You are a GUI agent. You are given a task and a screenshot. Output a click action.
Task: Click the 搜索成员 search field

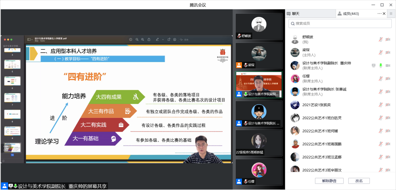click(x=340, y=23)
